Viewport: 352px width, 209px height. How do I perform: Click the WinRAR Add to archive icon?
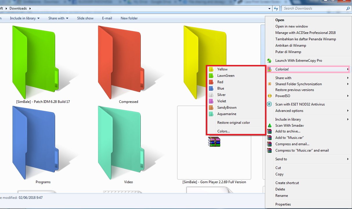click(270, 131)
